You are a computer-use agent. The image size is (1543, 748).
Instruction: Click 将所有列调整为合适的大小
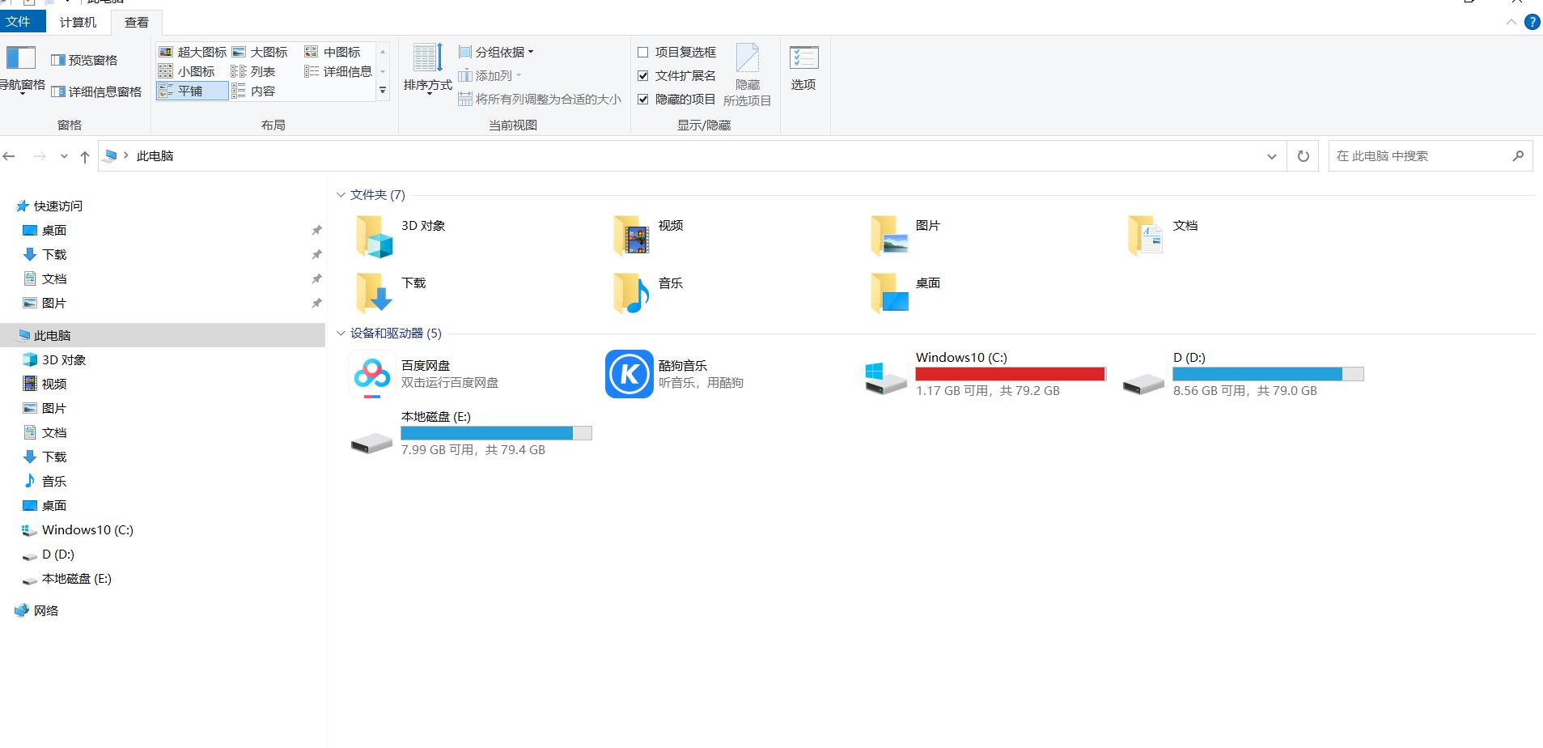coord(540,99)
